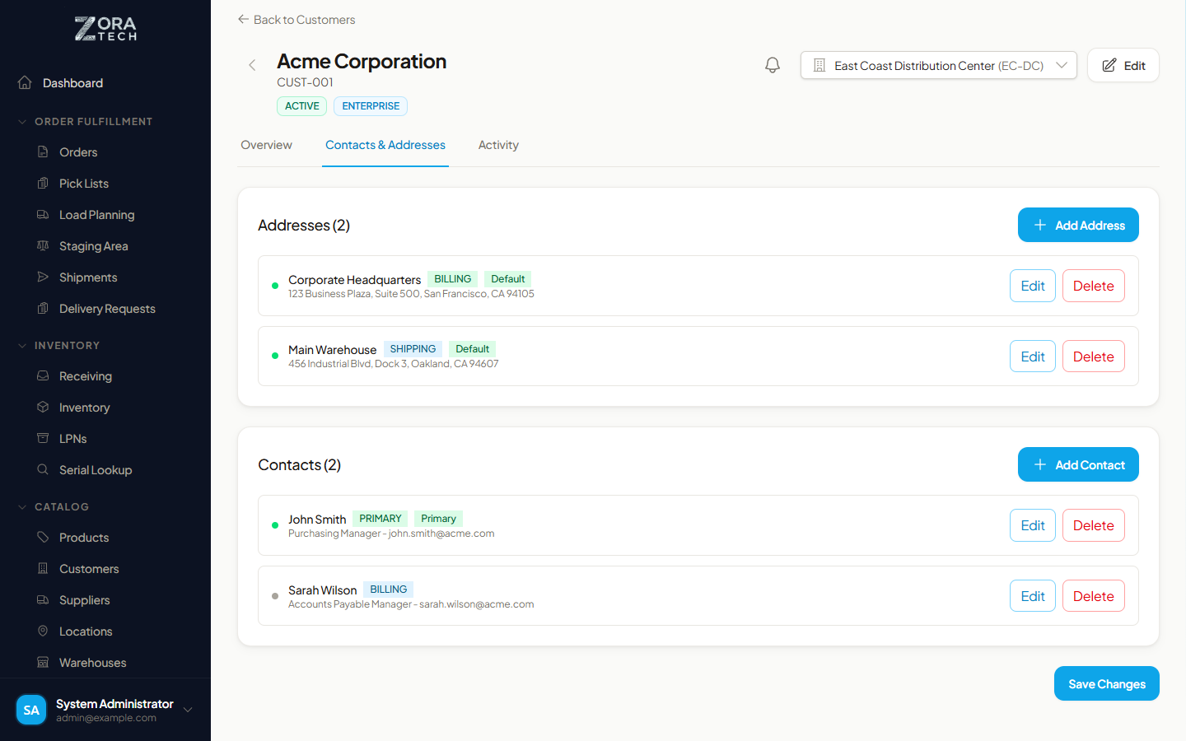Image resolution: width=1186 pixels, height=741 pixels.
Task: Click the Products tag icon
Action: 43,537
